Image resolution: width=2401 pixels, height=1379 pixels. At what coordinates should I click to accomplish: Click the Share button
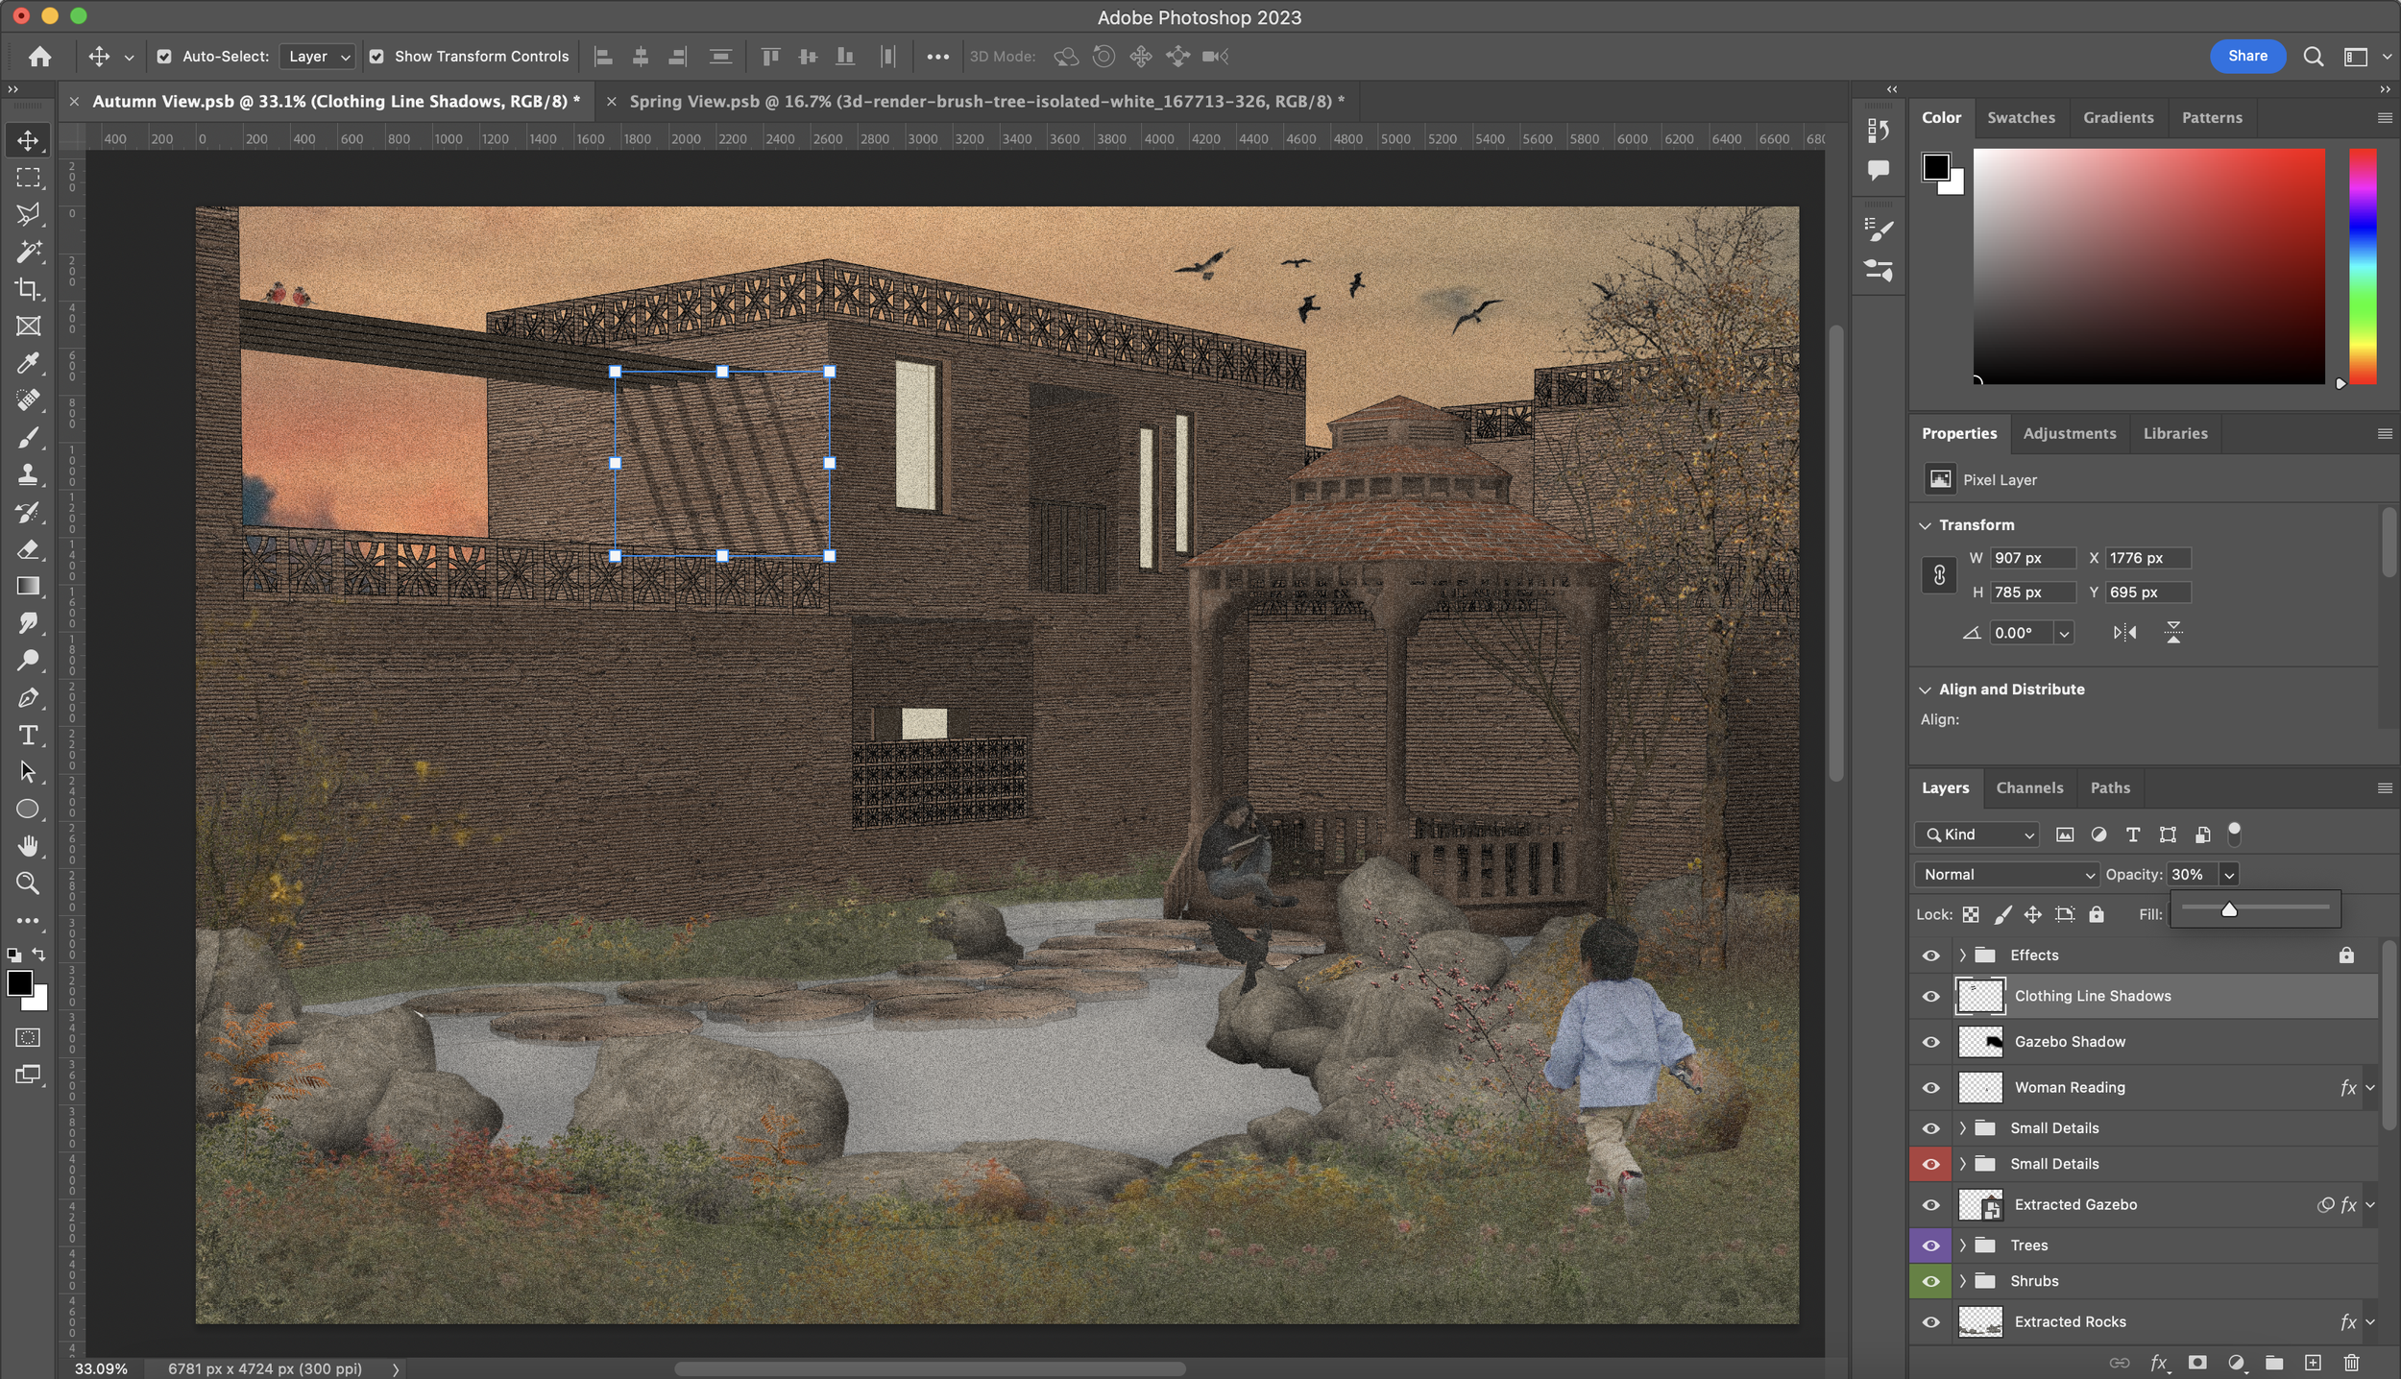pos(2247,56)
